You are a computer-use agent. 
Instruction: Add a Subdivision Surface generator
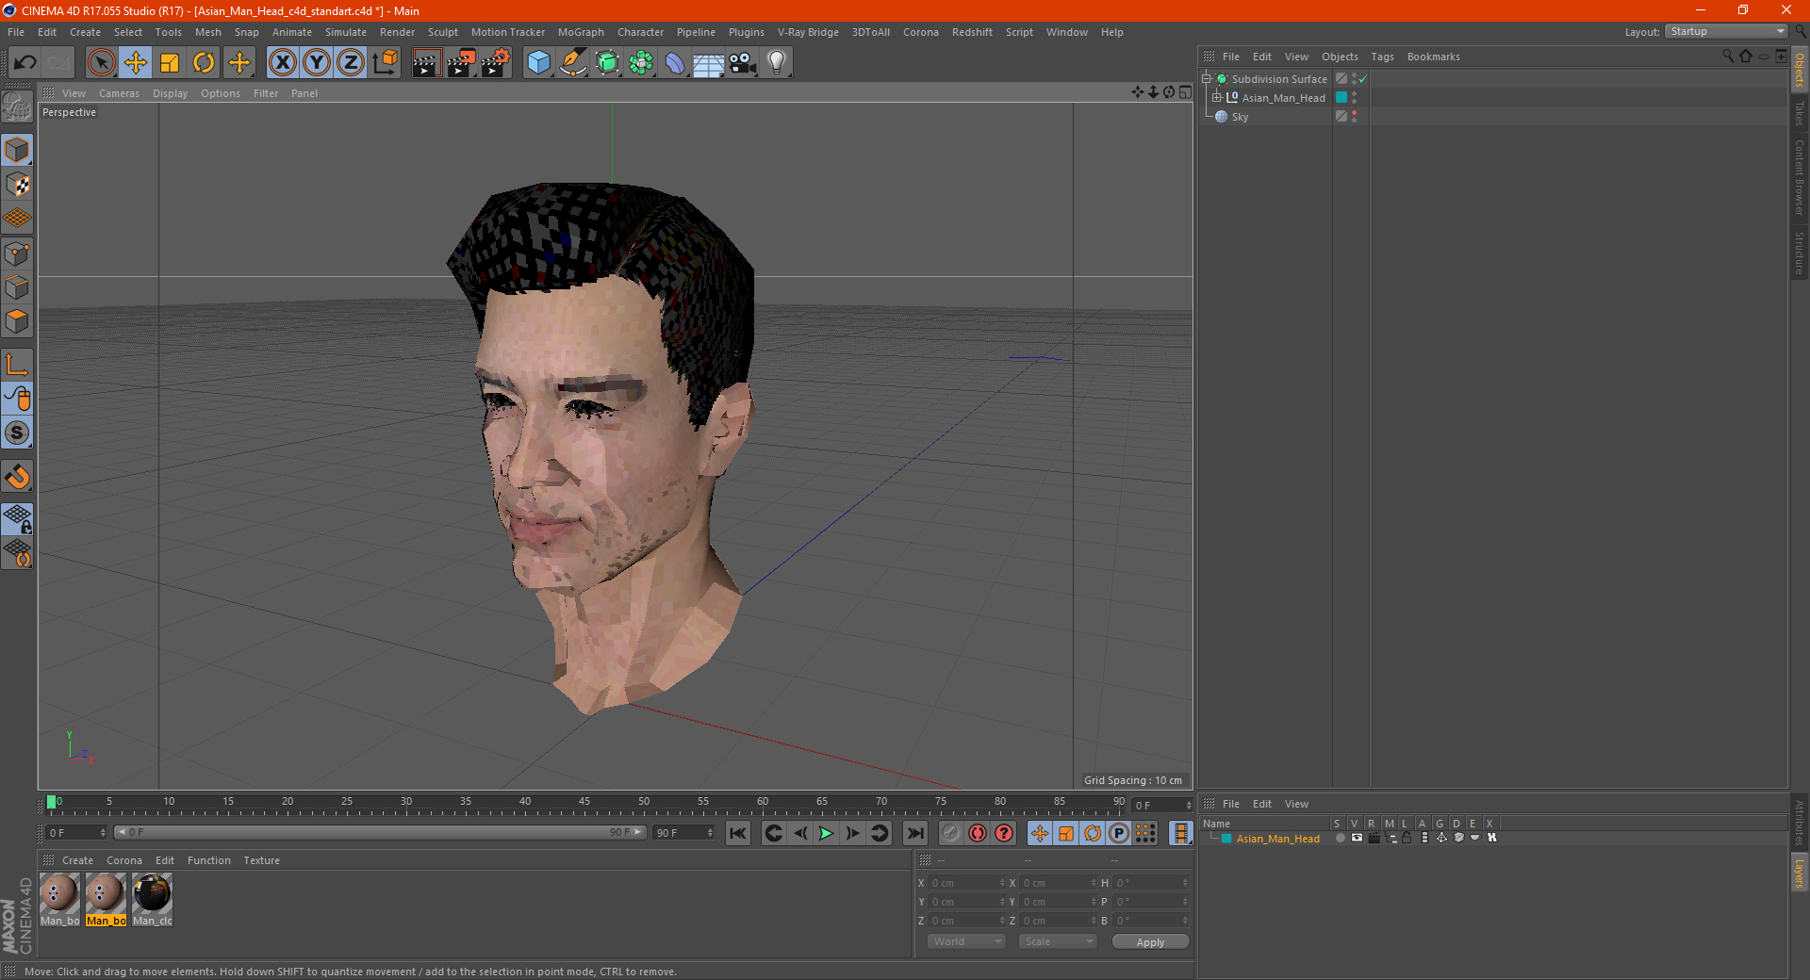point(607,63)
